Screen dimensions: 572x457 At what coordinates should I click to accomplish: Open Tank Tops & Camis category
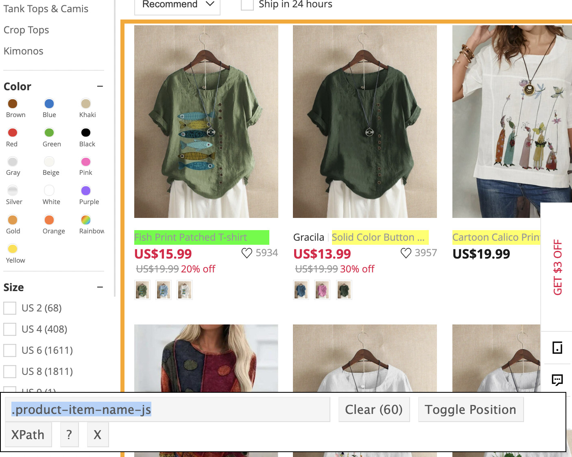46,9
